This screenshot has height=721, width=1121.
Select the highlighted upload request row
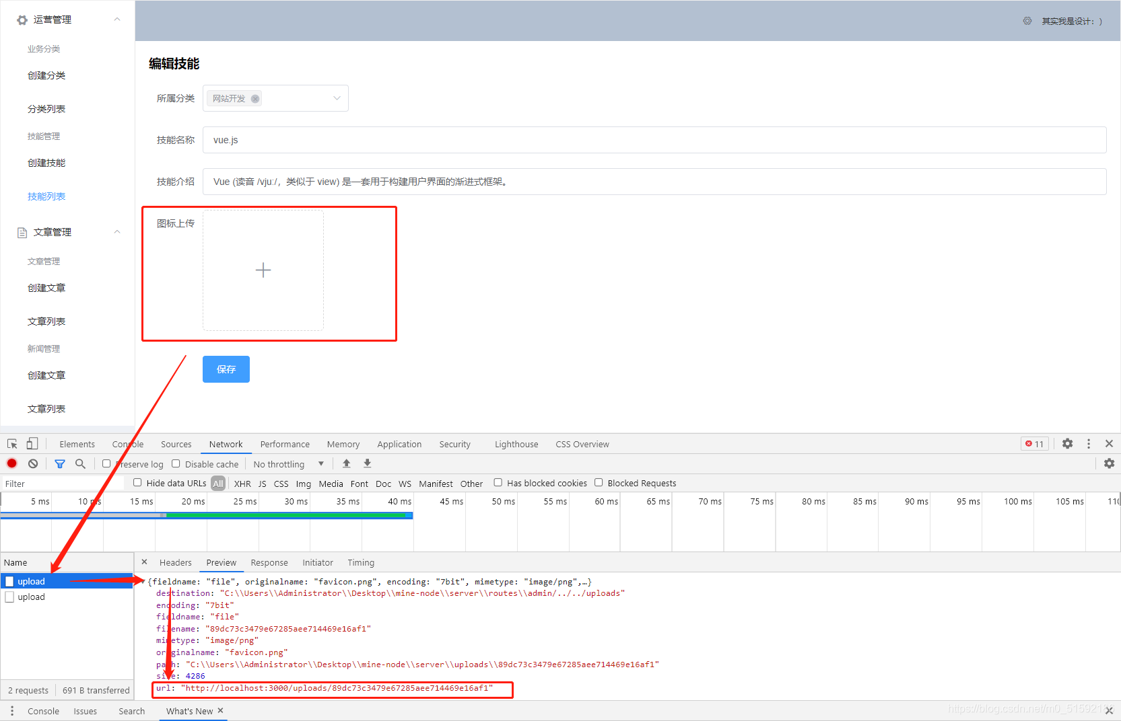67,581
